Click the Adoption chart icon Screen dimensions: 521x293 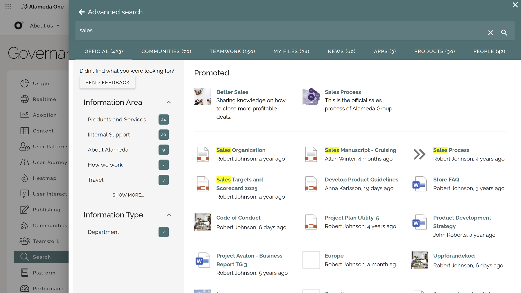pos(24,115)
